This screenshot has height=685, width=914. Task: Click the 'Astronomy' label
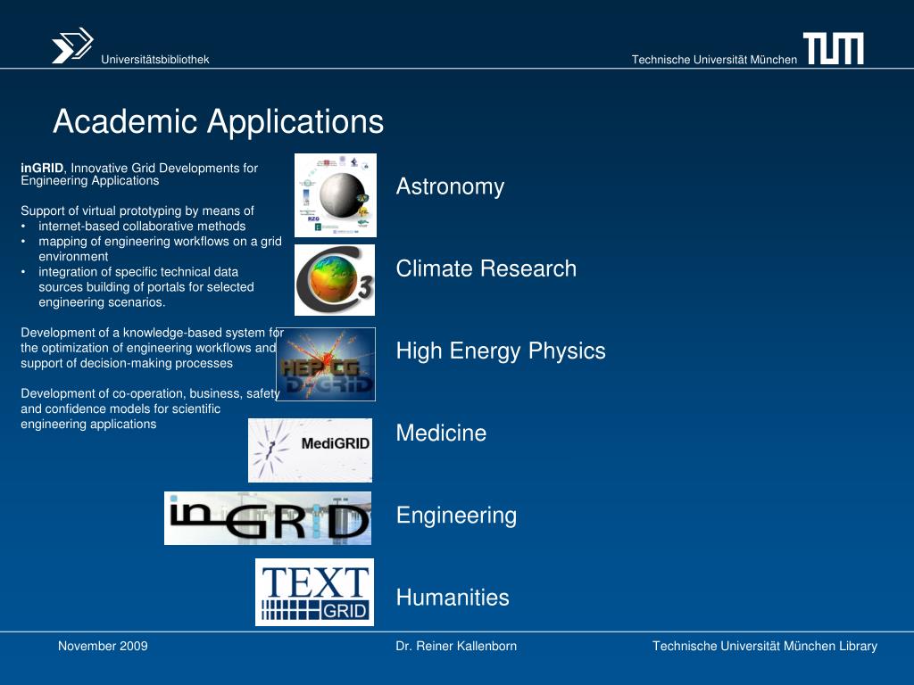pyautogui.click(x=450, y=187)
